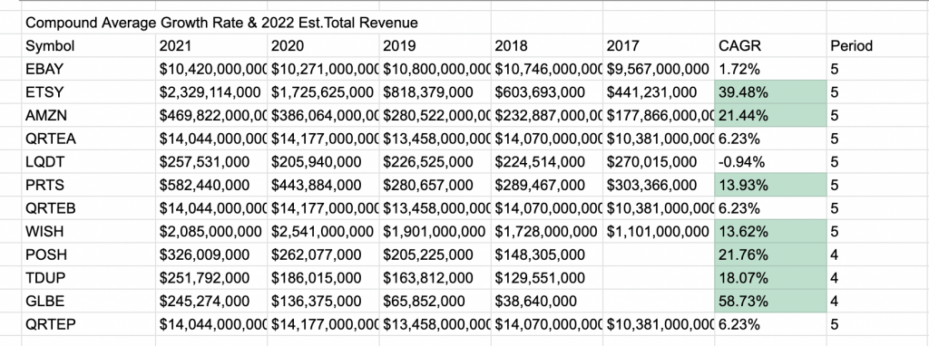Select the QRTEP symbol cell
The width and height of the screenshot is (929, 346).
89,324
